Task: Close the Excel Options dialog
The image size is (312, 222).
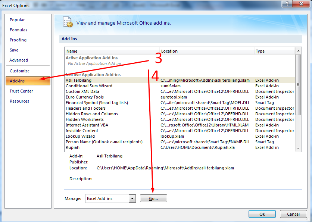Action: 301,4
